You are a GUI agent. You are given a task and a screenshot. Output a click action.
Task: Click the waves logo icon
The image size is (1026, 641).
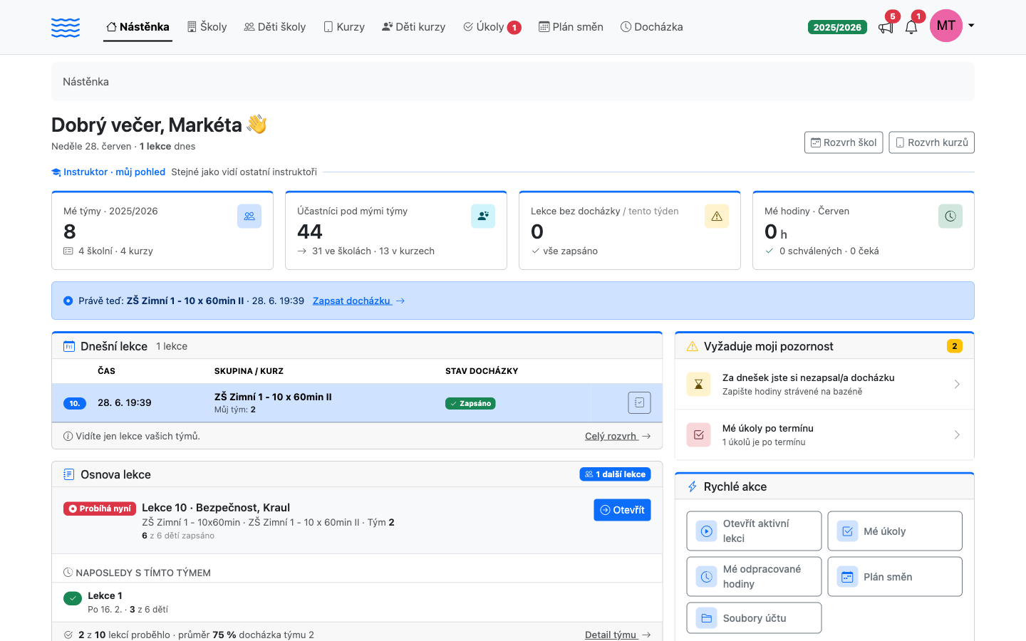(x=66, y=28)
